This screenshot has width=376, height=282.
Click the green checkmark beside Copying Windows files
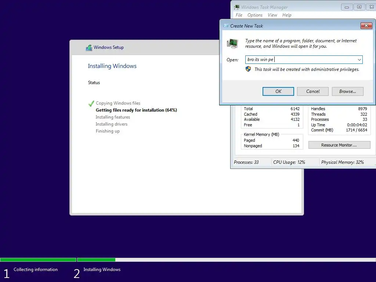(91, 103)
